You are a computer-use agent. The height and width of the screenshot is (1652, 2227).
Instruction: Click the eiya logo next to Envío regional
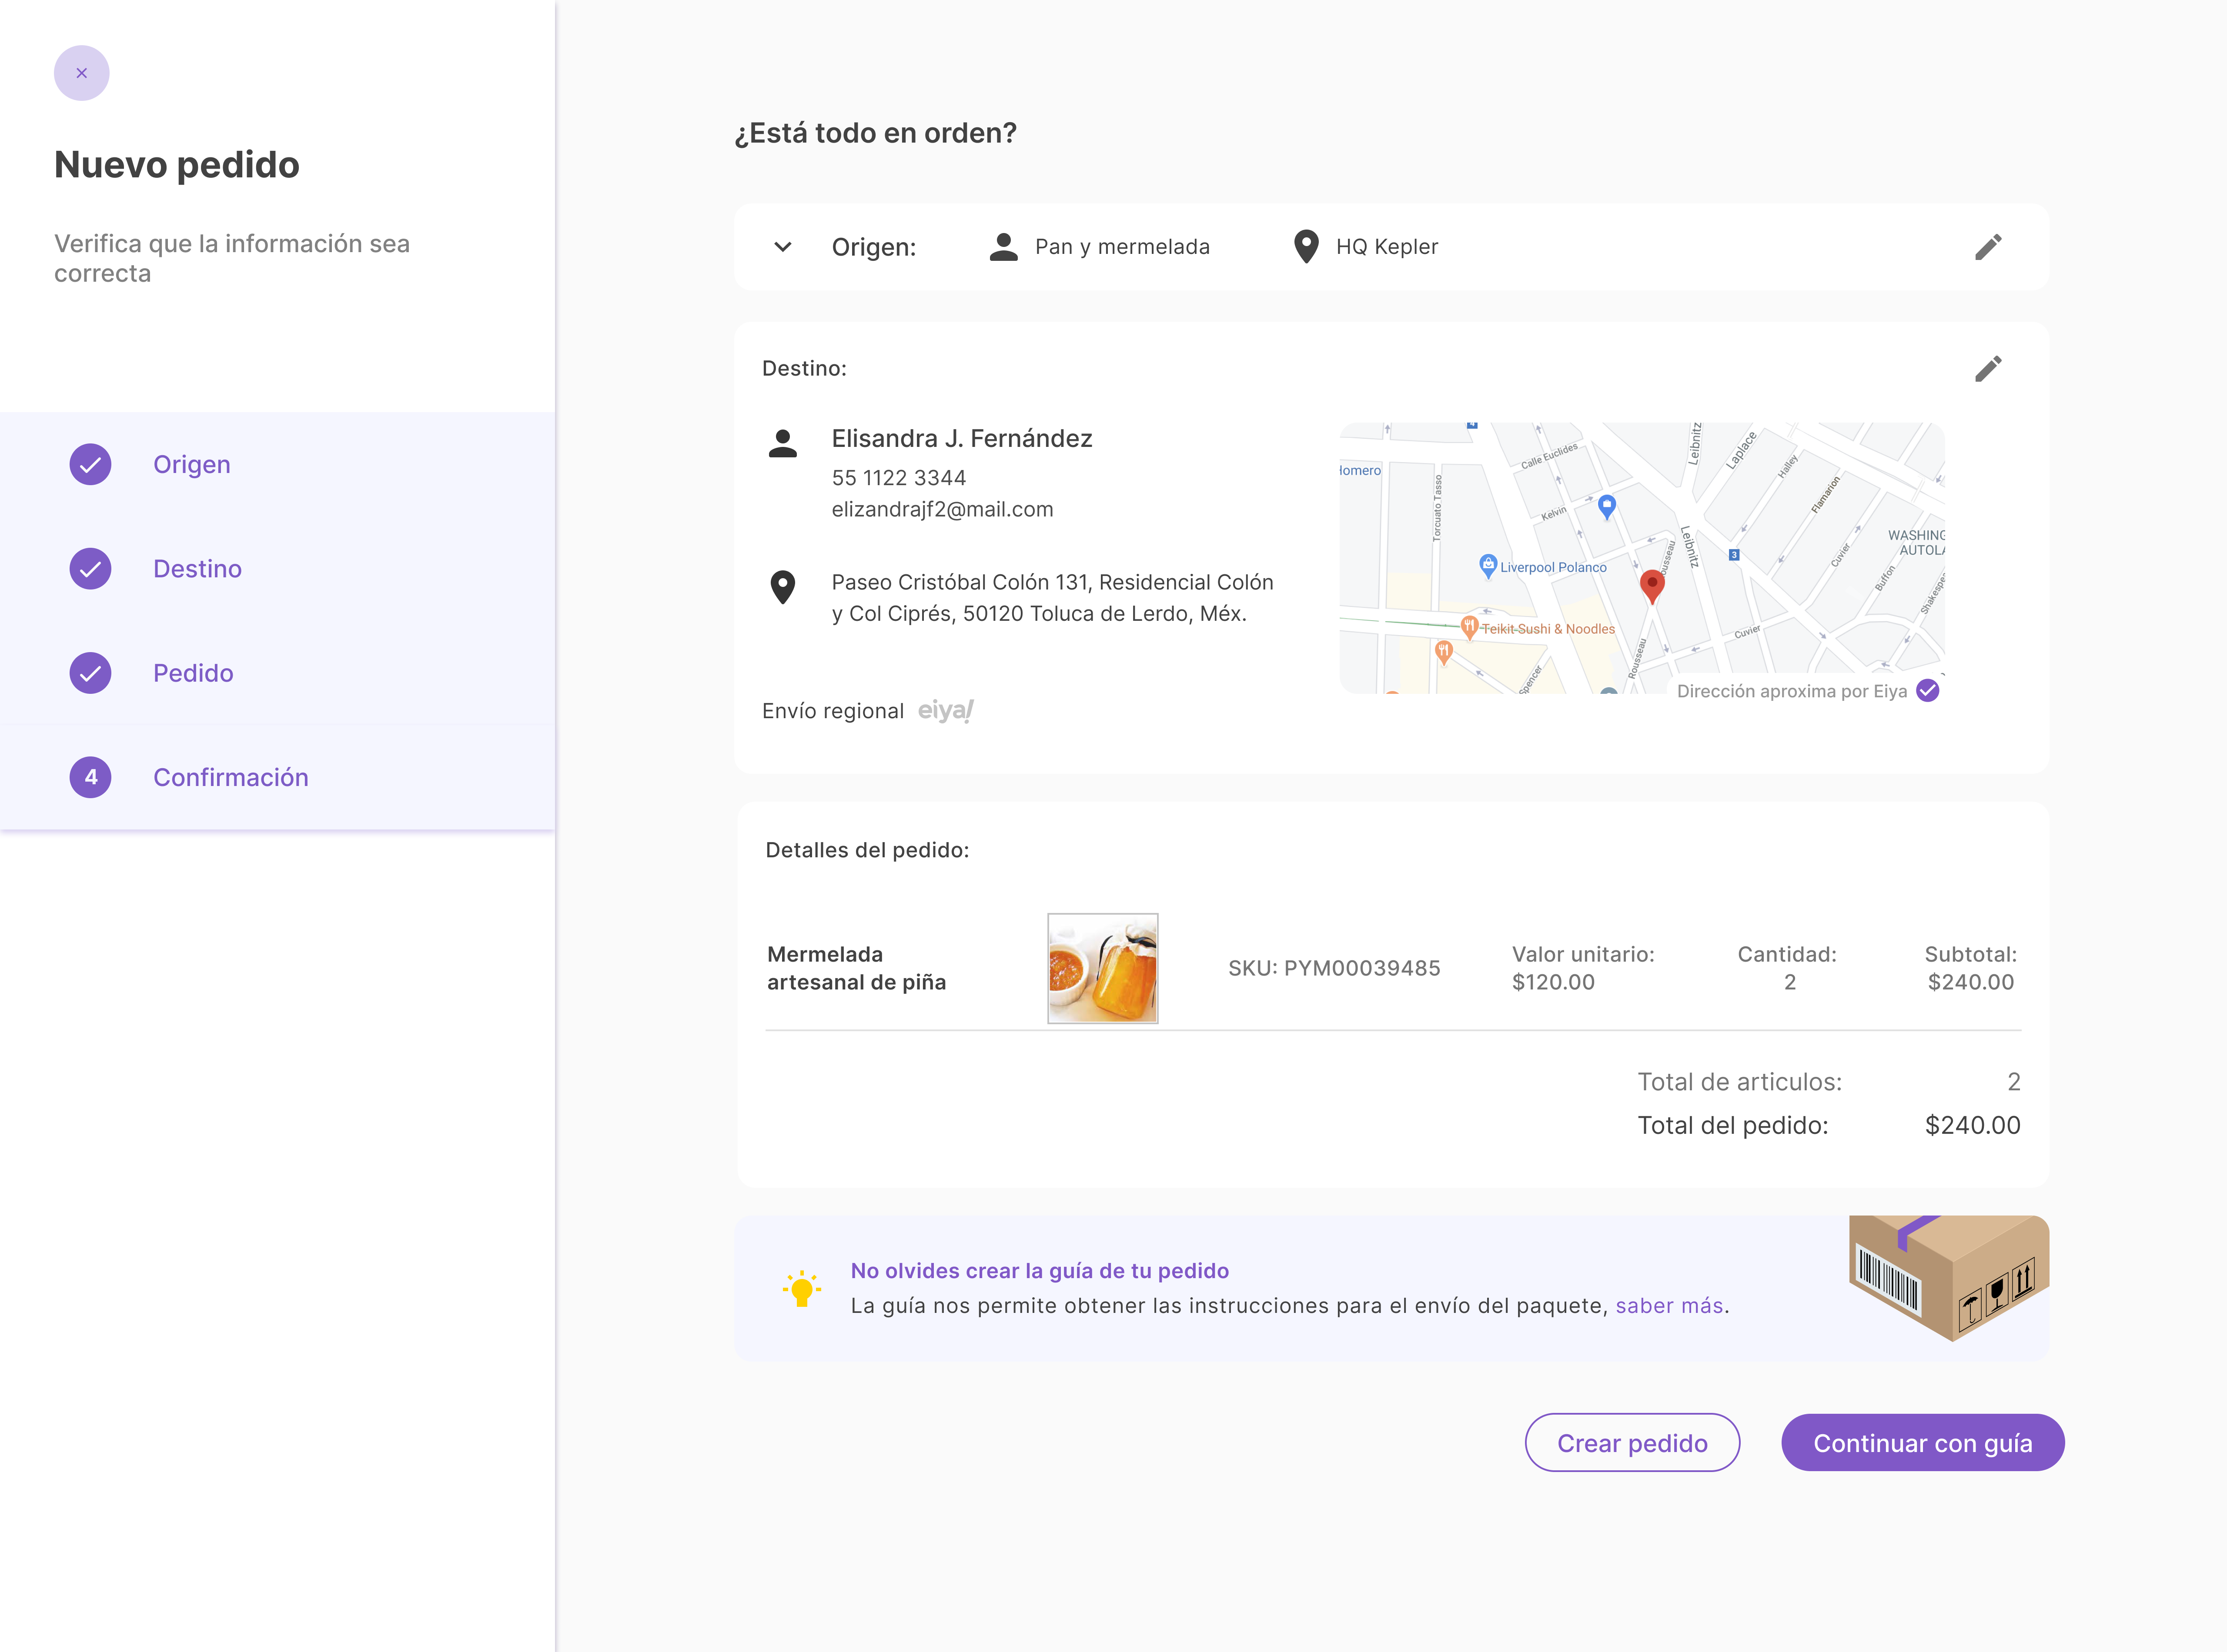coord(946,710)
